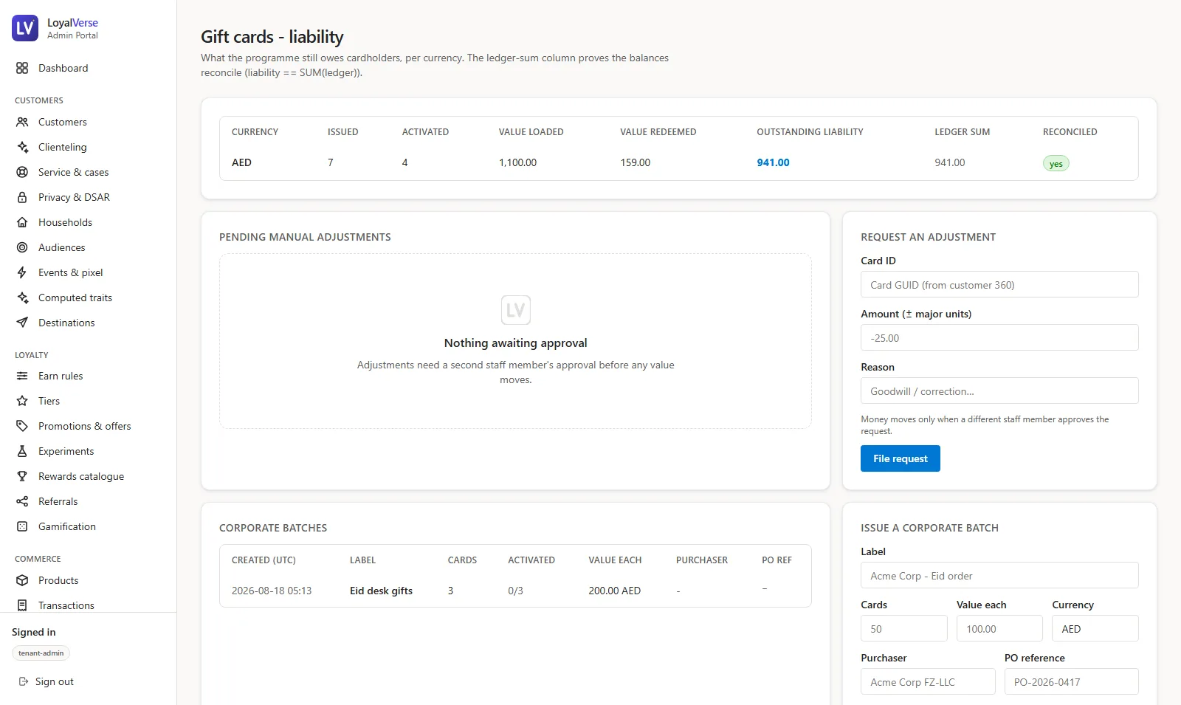Open the Households page

coord(89,222)
